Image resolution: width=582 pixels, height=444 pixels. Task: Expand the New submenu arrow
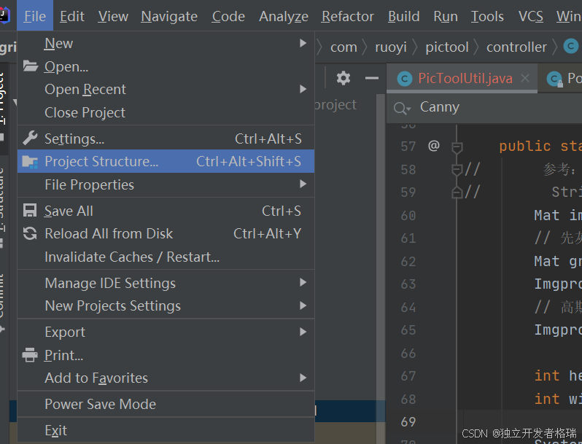[x=303, y=44]
